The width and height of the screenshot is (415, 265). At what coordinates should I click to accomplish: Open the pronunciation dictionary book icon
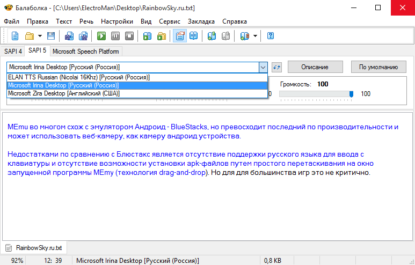[194, 36]
